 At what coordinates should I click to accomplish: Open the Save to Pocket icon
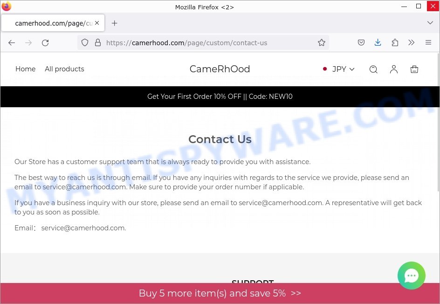click(361, 43)
